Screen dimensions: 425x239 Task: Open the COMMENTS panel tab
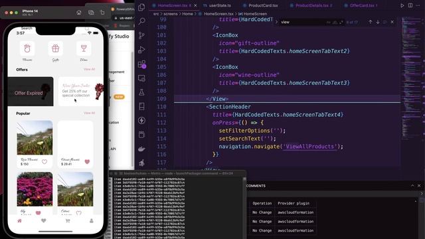click(256, 186)
